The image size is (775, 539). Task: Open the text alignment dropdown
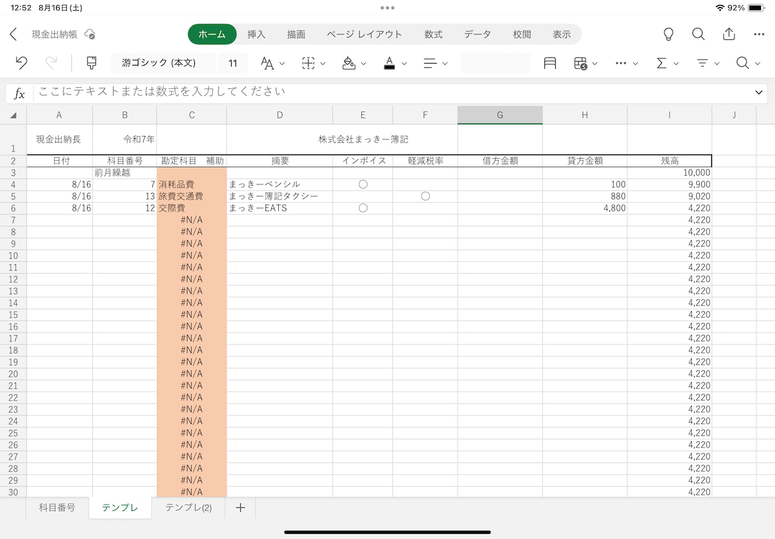coord(436,63)
